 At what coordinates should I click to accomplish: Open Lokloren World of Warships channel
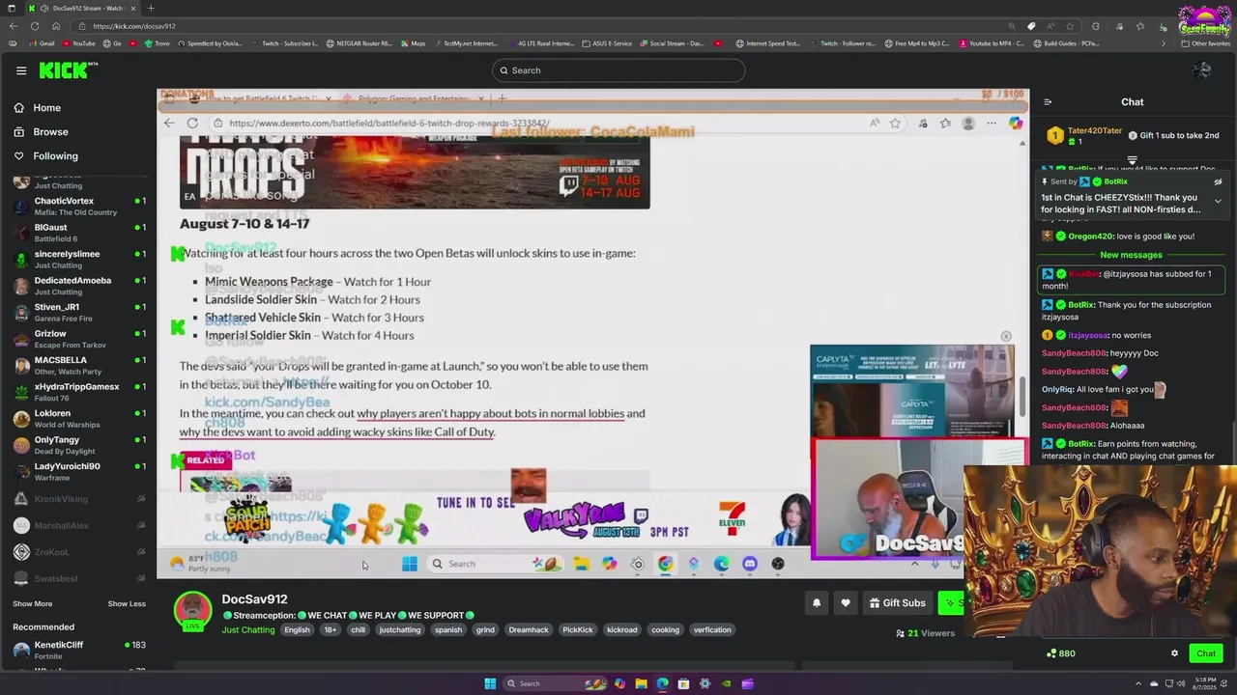(79, 418)
